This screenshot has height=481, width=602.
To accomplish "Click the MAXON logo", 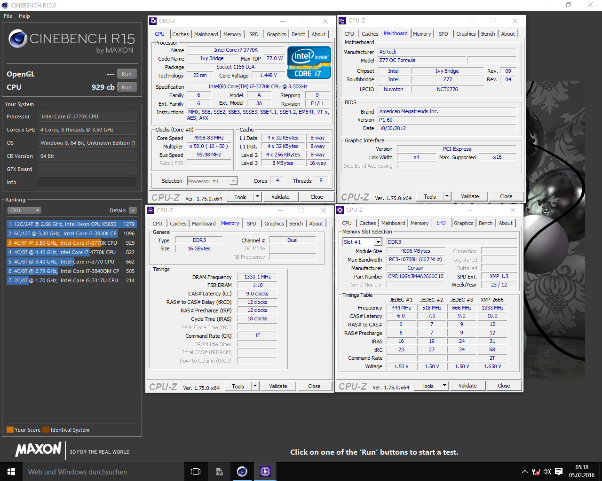I will coord(39,450).
